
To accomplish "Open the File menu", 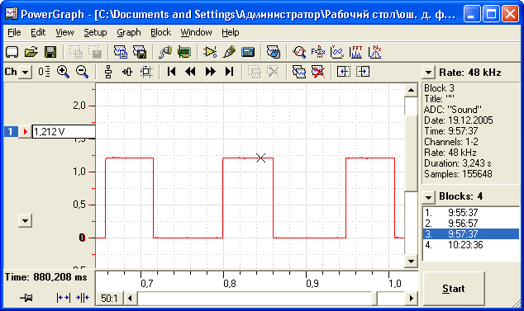I will coord(14,32).
